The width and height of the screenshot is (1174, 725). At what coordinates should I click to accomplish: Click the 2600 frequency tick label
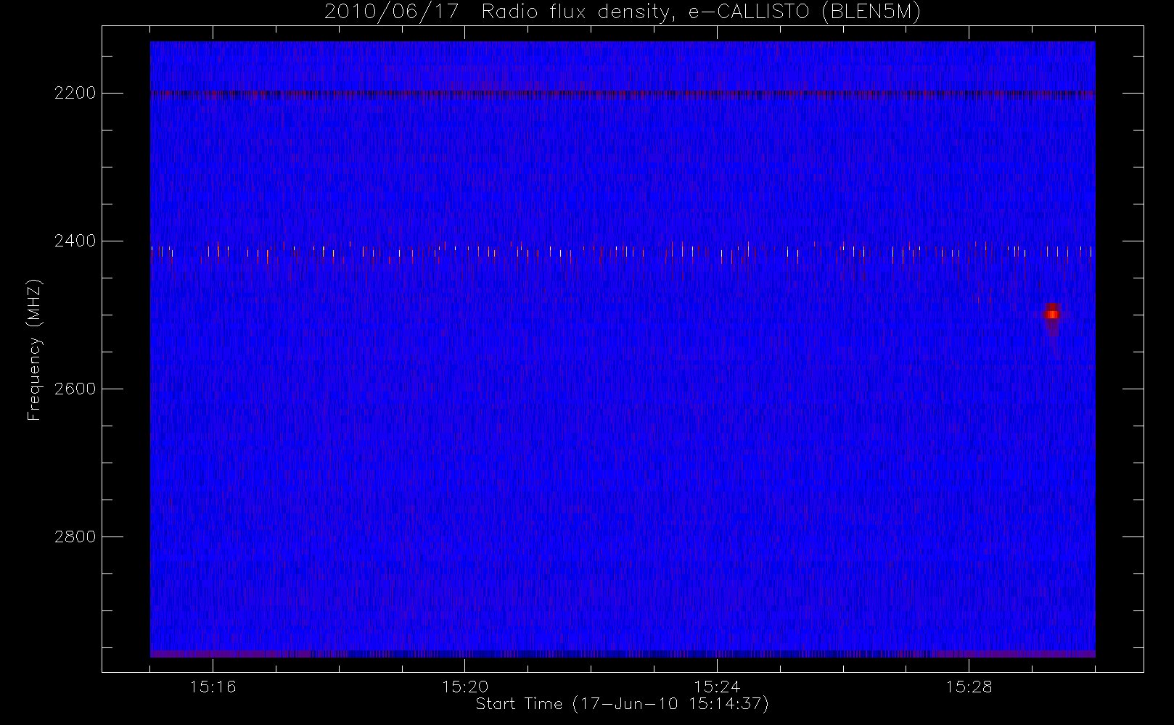coord(75,389)
